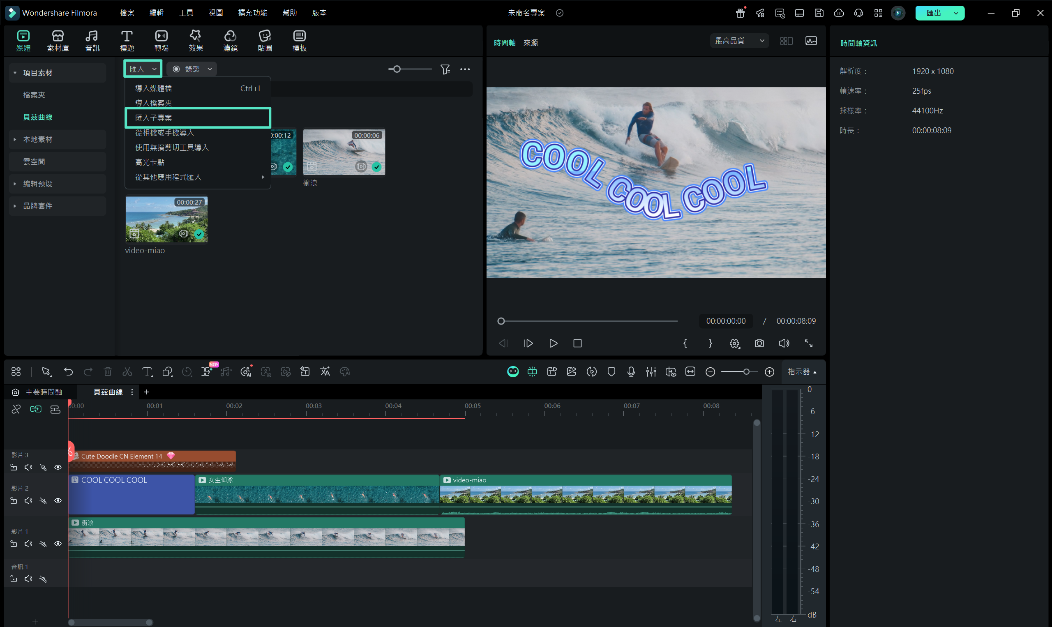This screenshot has height=627, width=1052.
Task: Select the text tool in timeline toolbar
Action: pyautogui.click(x=147, y=372)
